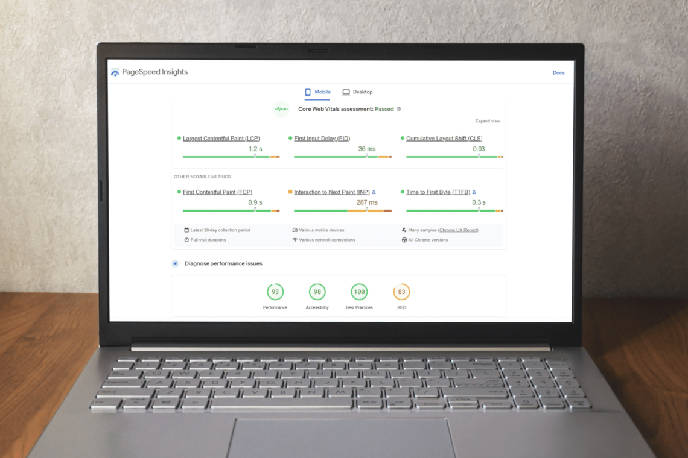Viewport: 688px width, 458px height.
Task: Click the green status dot for TTFB
Action: [x=403, y=192]
